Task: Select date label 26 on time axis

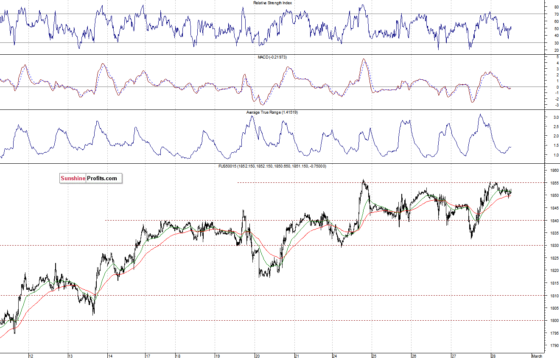Action: [414, 355]
